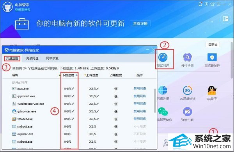Edit upload limit pencil for vmware.exe
This screenshot has height=152, width=234.
click(x=97, y=119)
